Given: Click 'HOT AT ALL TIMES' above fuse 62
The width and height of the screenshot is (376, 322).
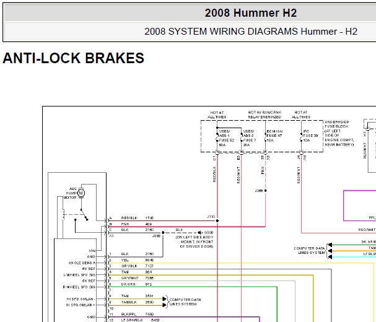Looking at the screenshot, I should click(217, 115).
